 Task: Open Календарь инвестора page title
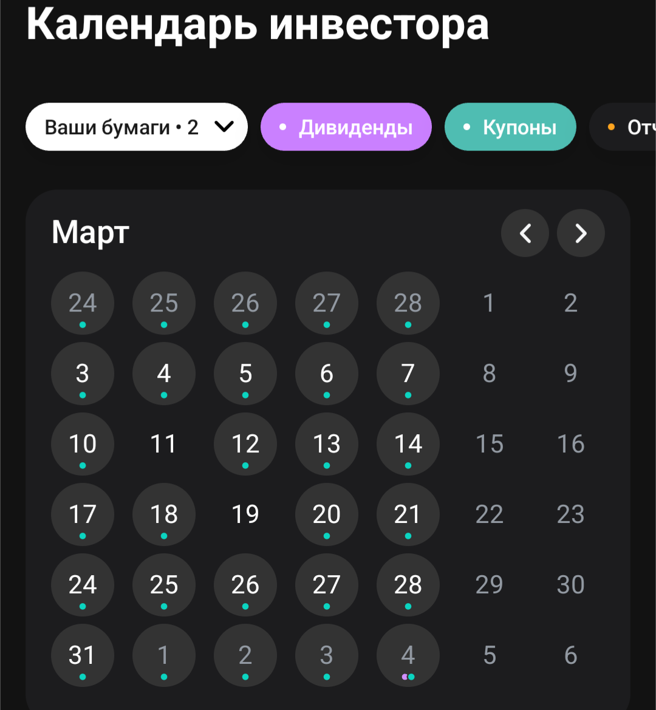tap(258, 26)
